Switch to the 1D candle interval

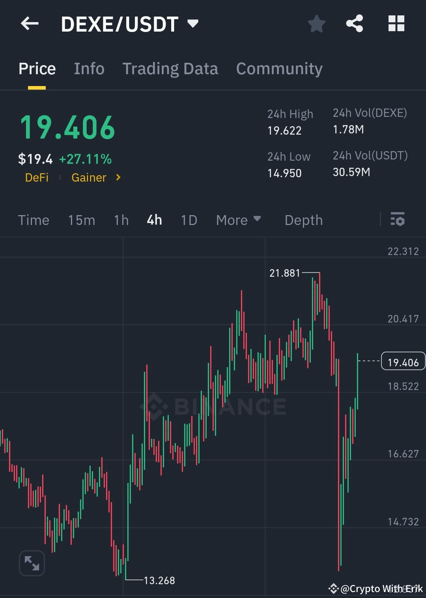[189, 220]
